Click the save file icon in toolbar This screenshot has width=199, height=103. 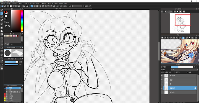[x=14, y=6]
